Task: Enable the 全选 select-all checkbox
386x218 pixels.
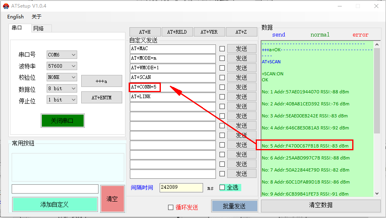Action: click(x=222, y=188)
